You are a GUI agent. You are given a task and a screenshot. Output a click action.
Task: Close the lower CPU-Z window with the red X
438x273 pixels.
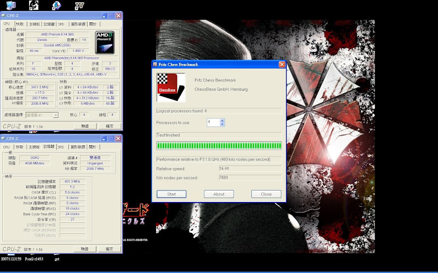[118, 139]
